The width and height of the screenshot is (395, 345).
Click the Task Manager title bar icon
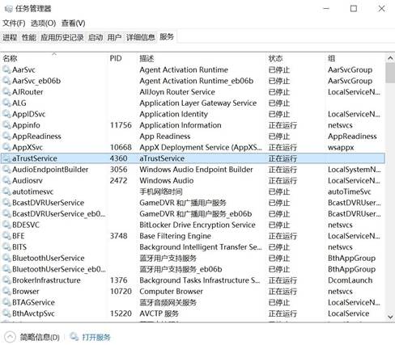point(8,9)
